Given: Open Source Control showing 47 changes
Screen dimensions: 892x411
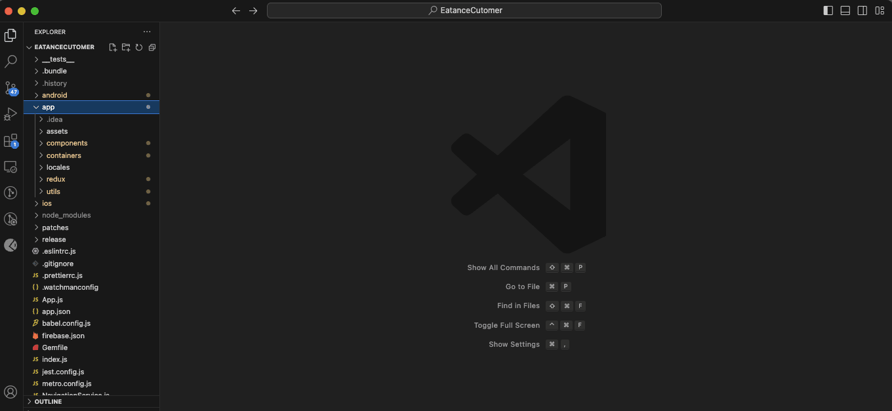Looking at the screenshot, I should click(x=10, y=88).
